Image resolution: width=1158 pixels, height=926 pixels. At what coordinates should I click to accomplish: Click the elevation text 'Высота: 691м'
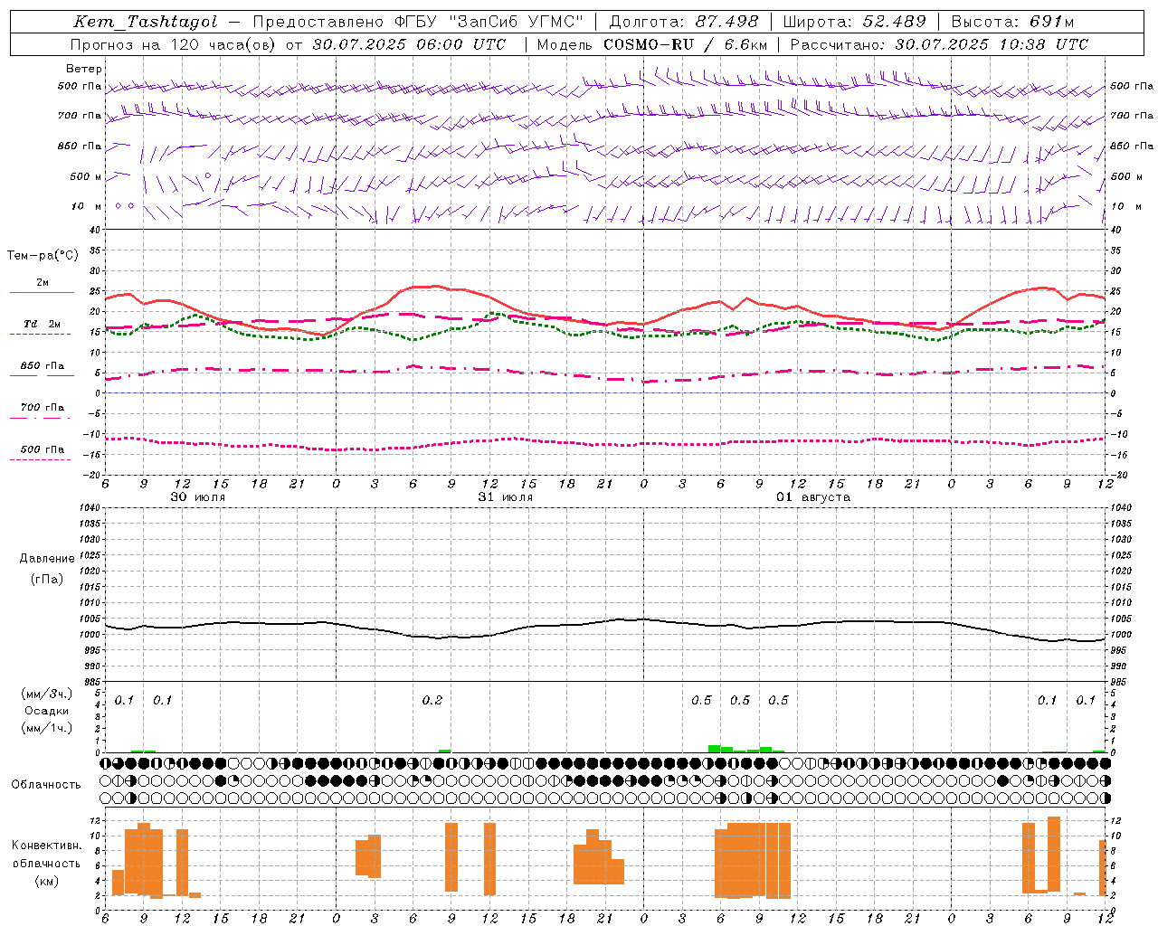tap(1012, 22)
